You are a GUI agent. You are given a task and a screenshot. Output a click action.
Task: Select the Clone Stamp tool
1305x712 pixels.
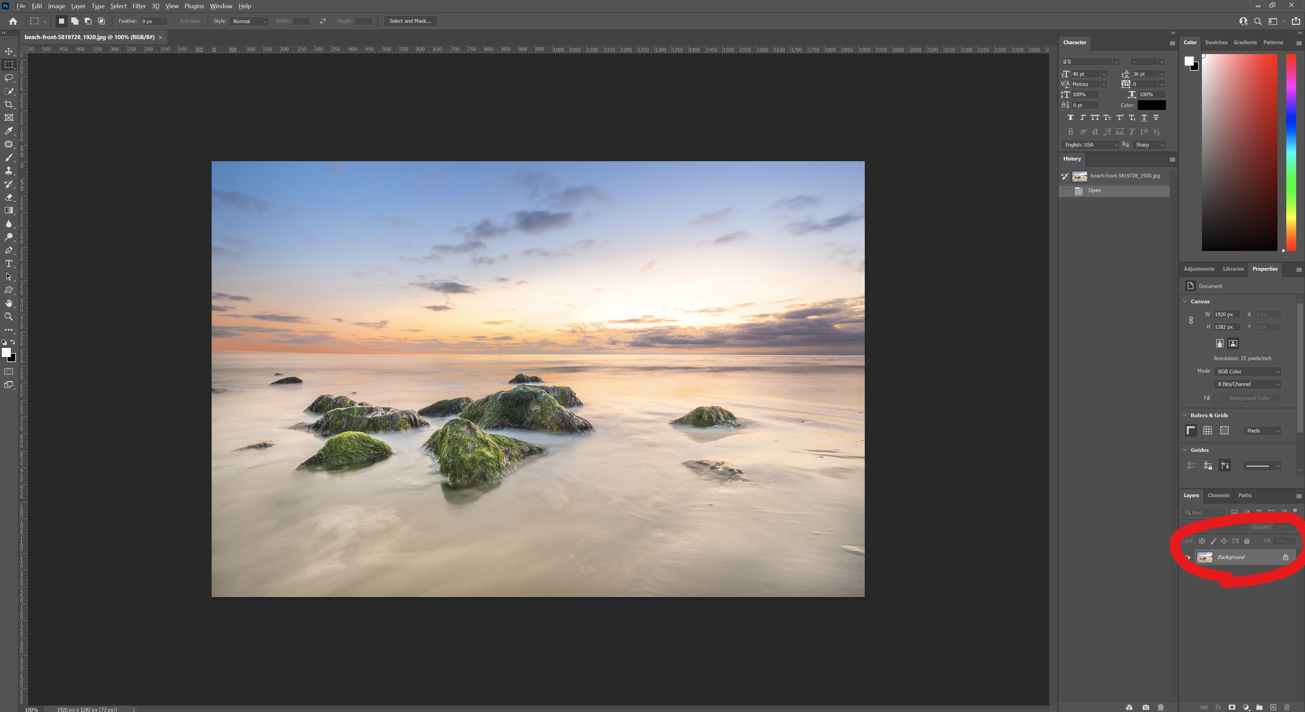(x=9, y=171)
